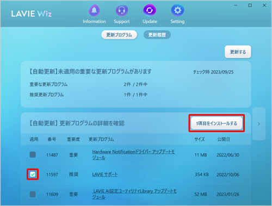Select the 重要度 column header
Screen dimensions: 272x206
tap(73, 139)
